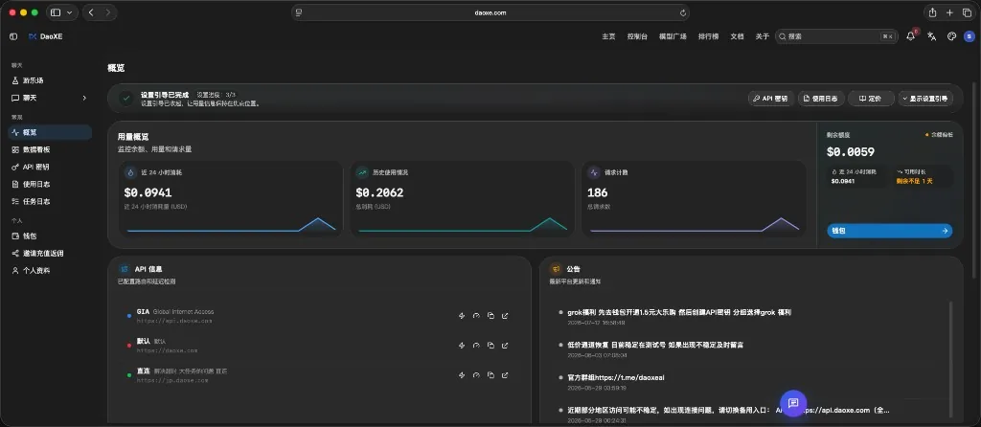Image resolution: width=981 pixels, height=427 pixels.
Task: Open 个人资料 in the sidebar
Action: pyautogui.click(x=50, y=271)
